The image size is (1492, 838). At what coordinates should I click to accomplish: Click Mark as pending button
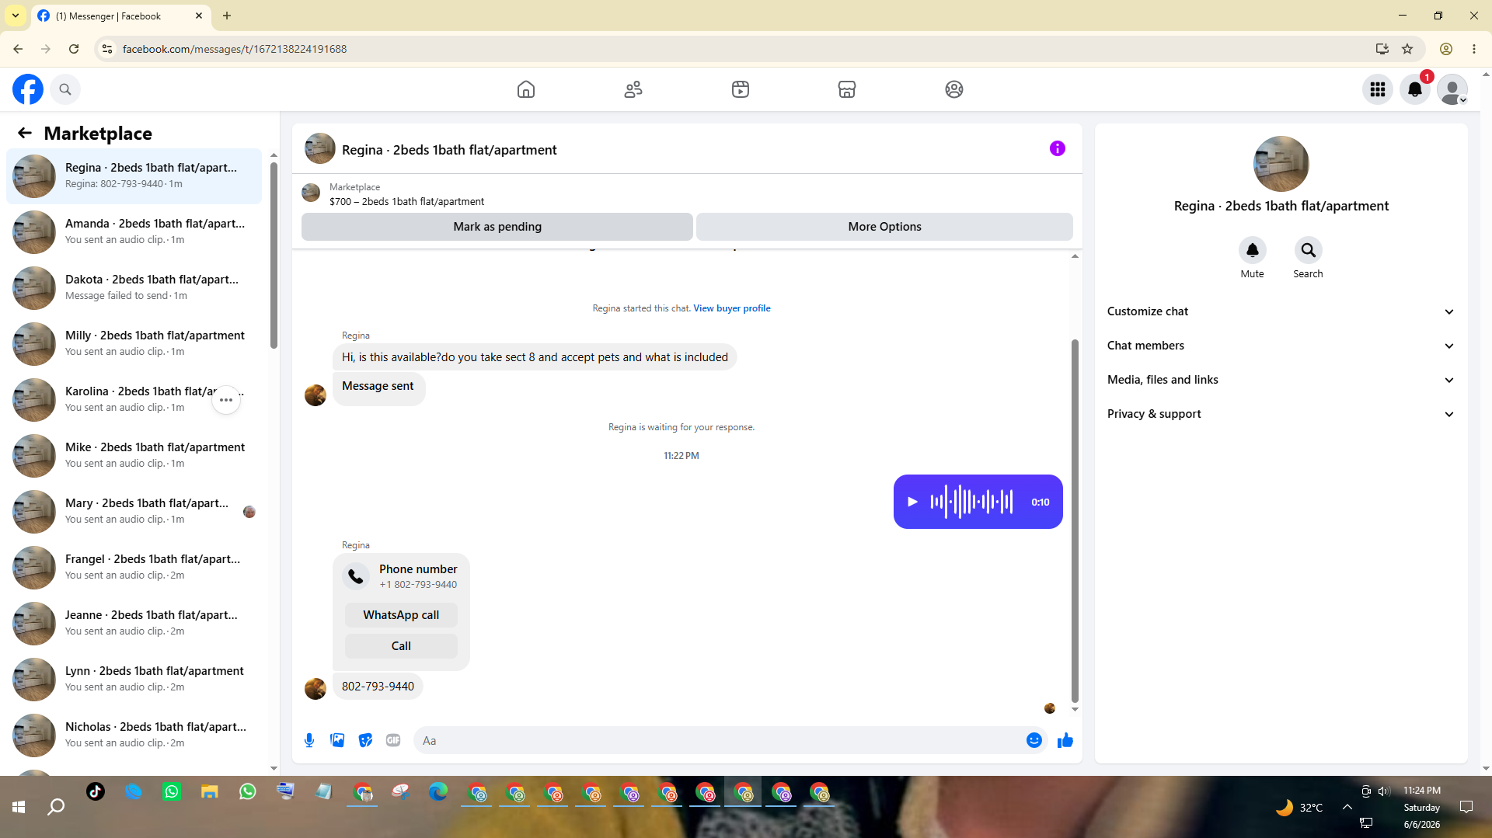click(497, 227)
